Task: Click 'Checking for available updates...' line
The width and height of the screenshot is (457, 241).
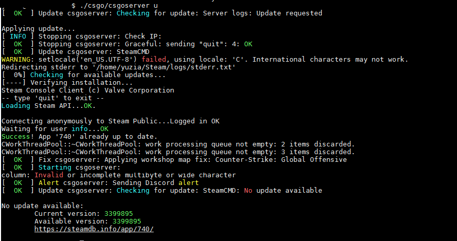Action: coord(83,75)
